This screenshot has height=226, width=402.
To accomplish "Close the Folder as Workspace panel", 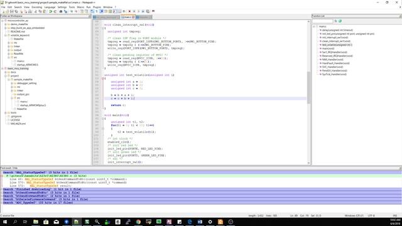I will tap(89, 16).
